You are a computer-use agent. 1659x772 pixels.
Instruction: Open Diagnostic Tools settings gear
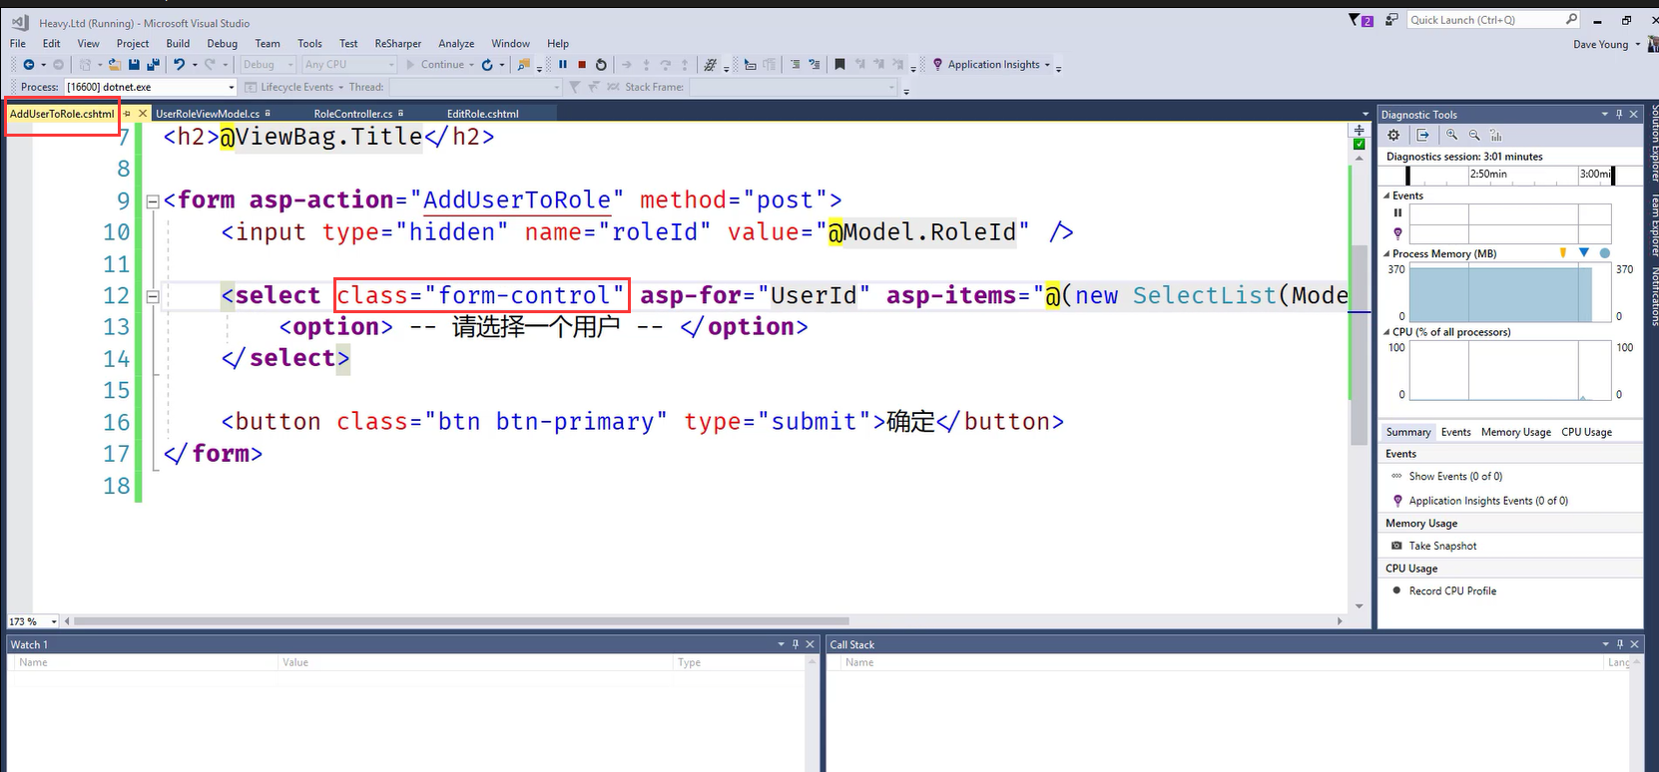click(x=1394, y=136)
